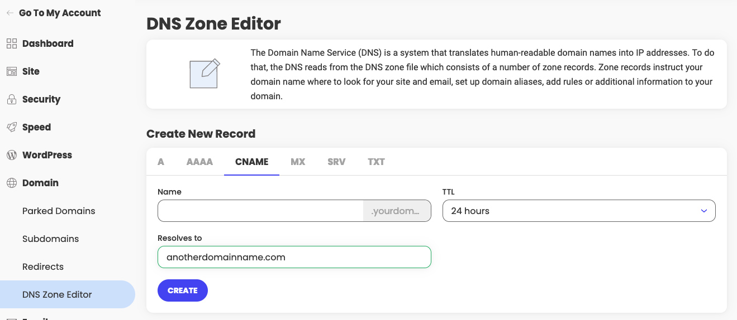The height and width of the screenshot is (320, 737).
Task: Open Parked Domains page
Action: (x=59, y=211)
